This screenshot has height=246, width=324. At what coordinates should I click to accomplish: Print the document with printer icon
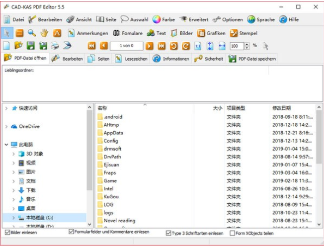[x=55, y=46]
